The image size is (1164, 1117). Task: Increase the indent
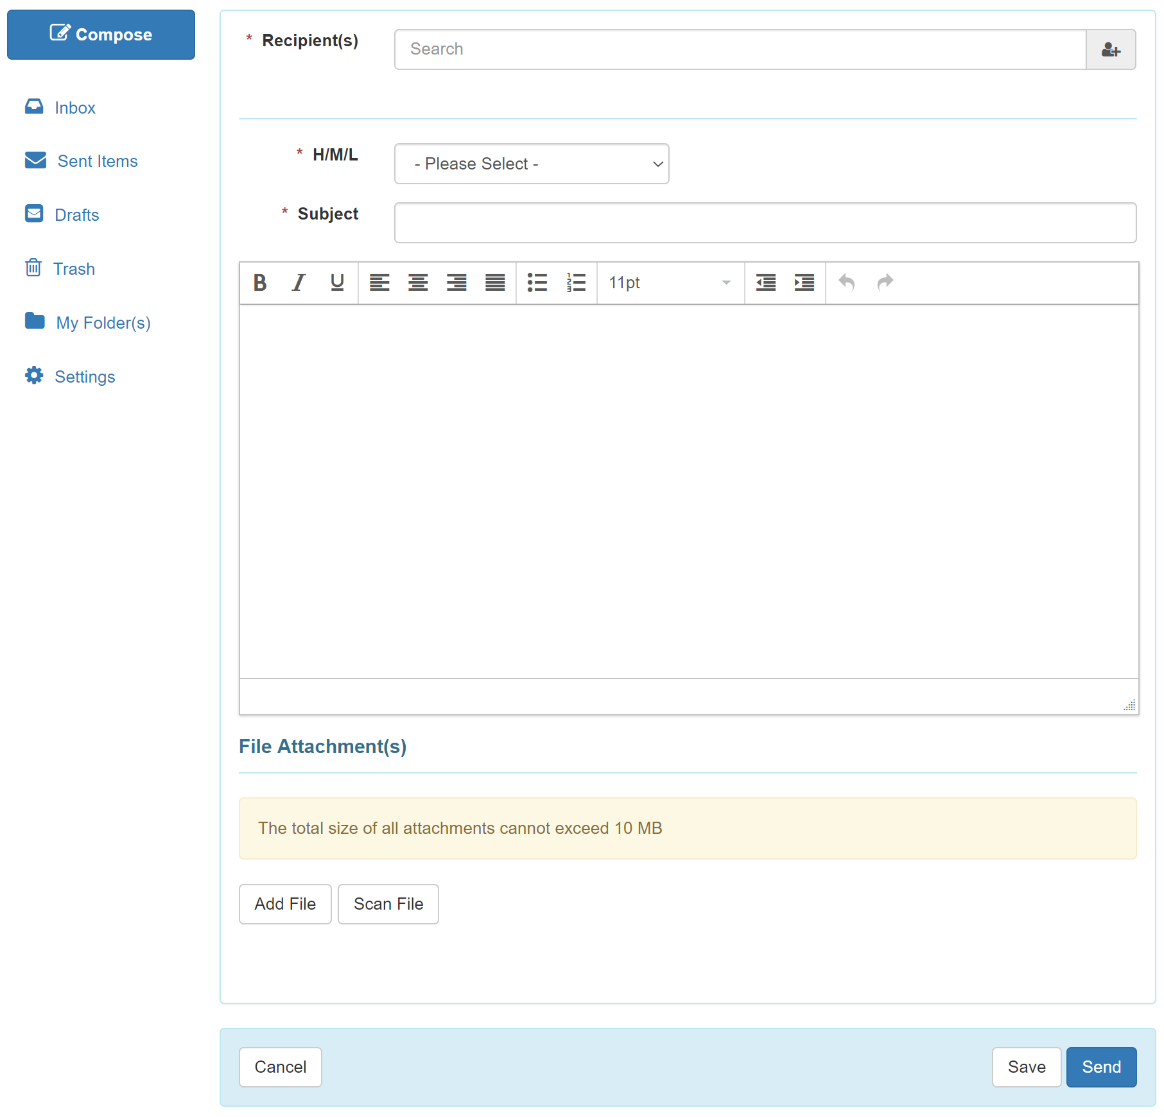point(804,282)
